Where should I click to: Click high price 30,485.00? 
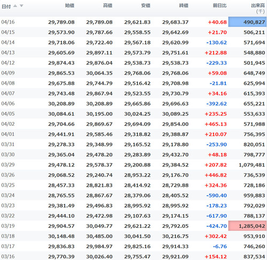pos(100,236)
